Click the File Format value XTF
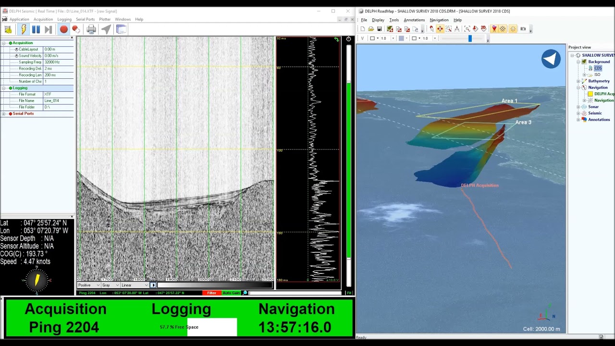The height and width of the screenshot is (346, 615). pos(58,94)
